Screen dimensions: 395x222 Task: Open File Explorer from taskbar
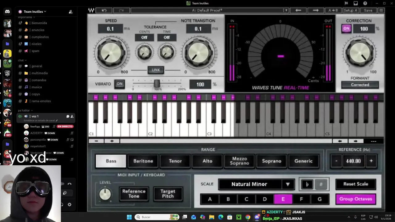[x=212, y=217]
